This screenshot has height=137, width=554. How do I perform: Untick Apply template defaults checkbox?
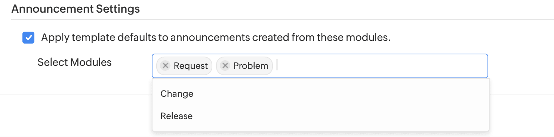tap(28, 38)
